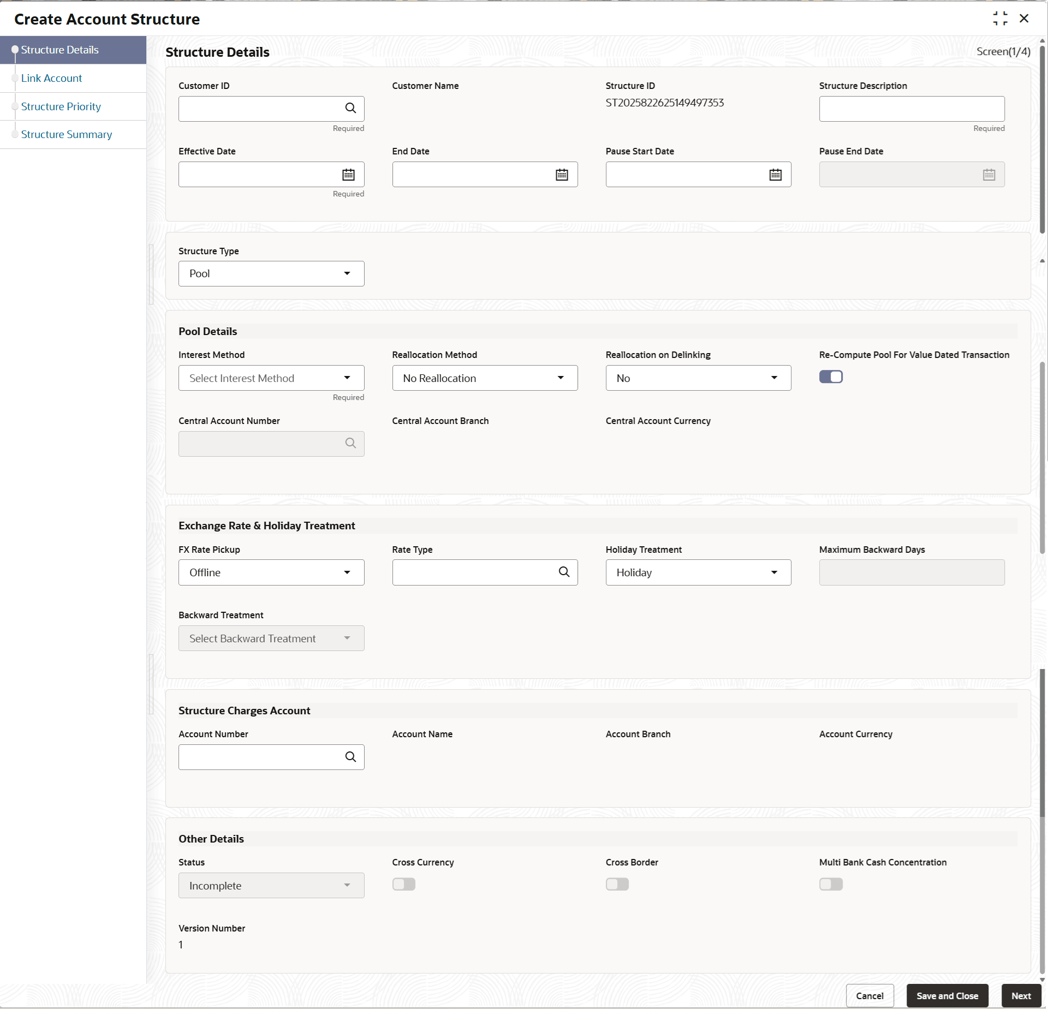This screenshot has width=1048, height=1009.
Task: Open the Rate Type lookup search
Action: click(x=563, y=572)
